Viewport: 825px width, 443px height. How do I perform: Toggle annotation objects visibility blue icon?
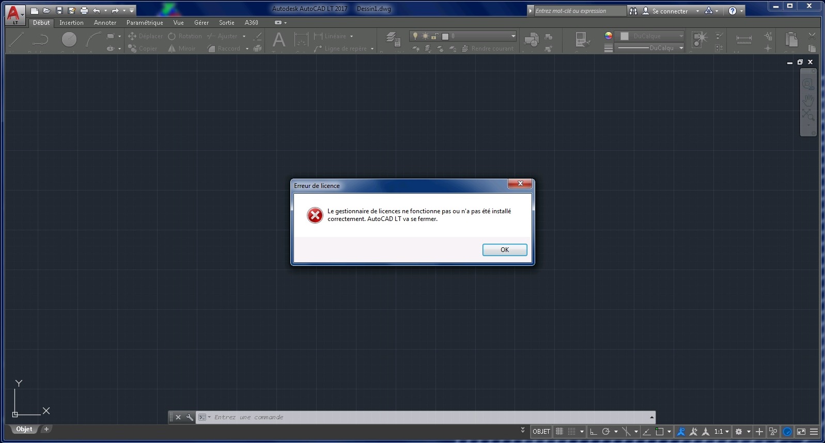[x=681, y=432]
